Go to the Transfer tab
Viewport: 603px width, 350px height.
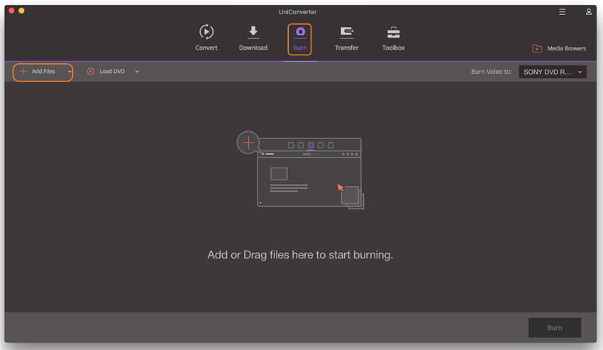(x=346, y=38)
